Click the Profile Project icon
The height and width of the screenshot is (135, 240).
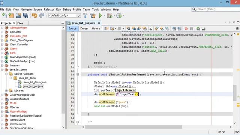coord(119,15)
